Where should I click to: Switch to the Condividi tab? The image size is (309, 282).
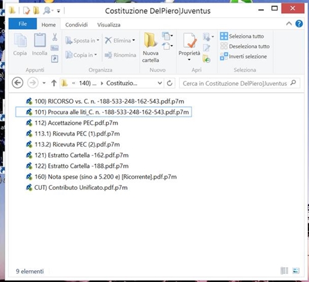pyautogui.click(x=77, y=25)
